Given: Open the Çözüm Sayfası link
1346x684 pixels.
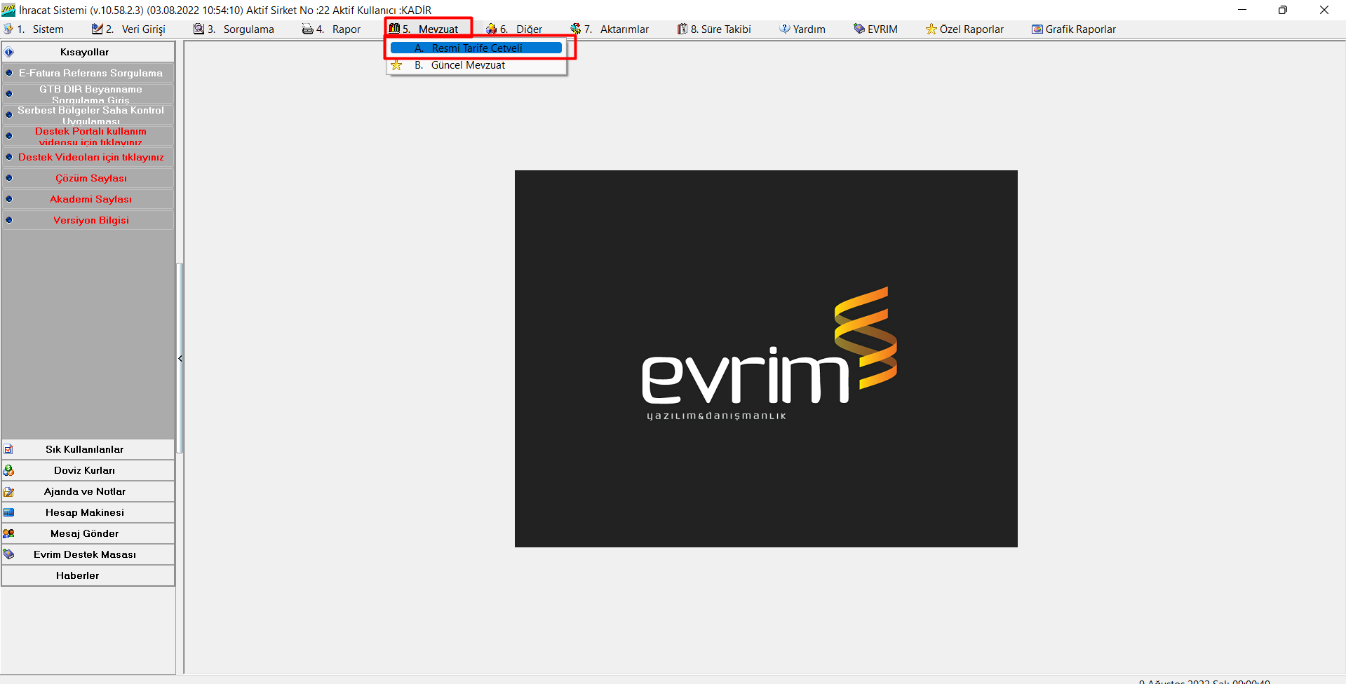Looking at the screenshot, I should coord(90,178).
